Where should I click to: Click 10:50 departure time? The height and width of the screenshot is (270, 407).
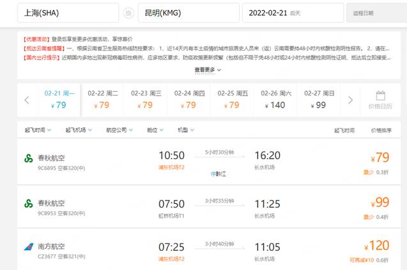pos(172,155)
